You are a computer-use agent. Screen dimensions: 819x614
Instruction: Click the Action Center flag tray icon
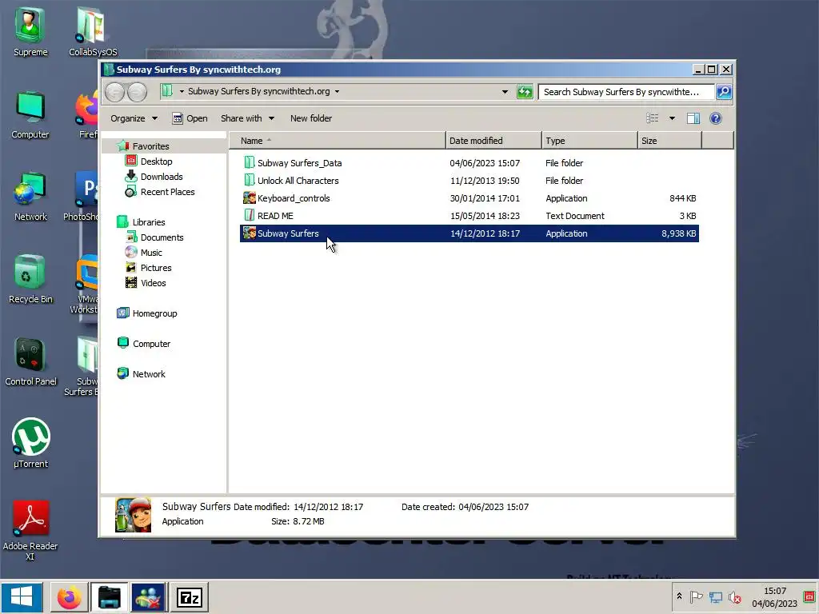point(696,597)
